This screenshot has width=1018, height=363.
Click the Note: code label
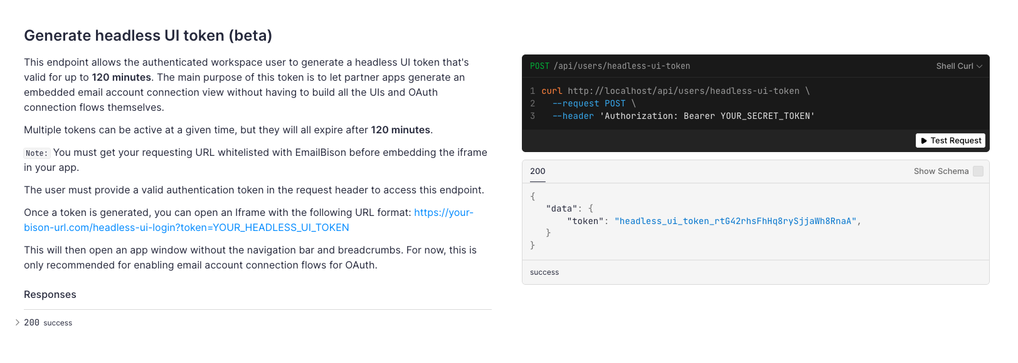[36, 153]
